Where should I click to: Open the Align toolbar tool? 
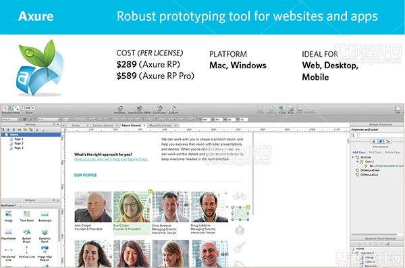click(299, 109)
